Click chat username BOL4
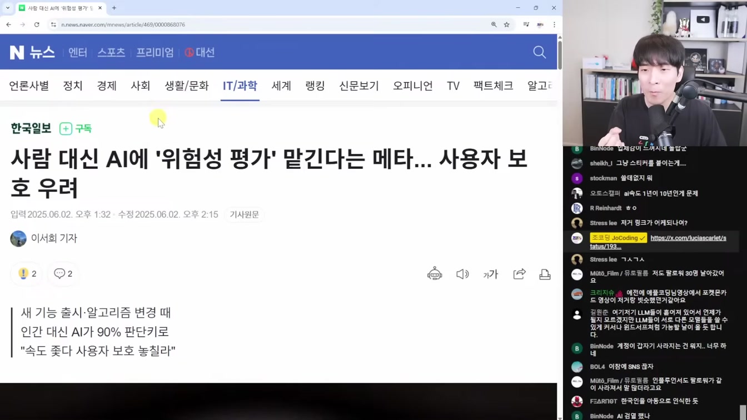This screenshot has height=420, width=747. [597, 367]
